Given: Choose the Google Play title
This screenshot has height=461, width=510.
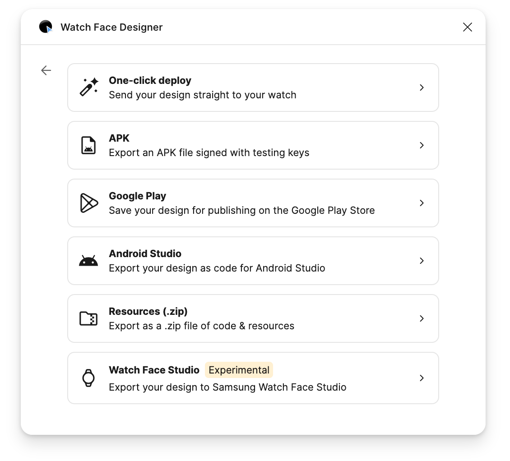Looking at the screenshot, I should click(x=137, y=196).
